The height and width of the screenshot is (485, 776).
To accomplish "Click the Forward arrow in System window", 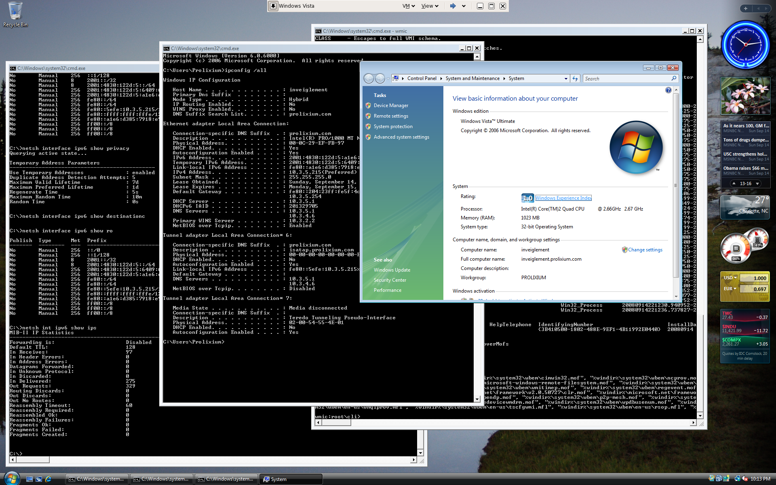I will 380,78.
